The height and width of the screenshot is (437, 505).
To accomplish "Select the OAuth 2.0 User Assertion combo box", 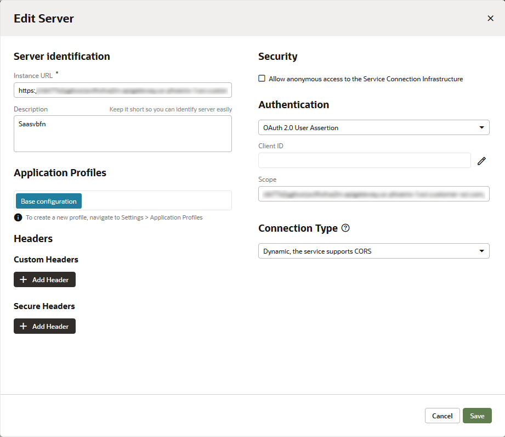I will coord(373,127).
